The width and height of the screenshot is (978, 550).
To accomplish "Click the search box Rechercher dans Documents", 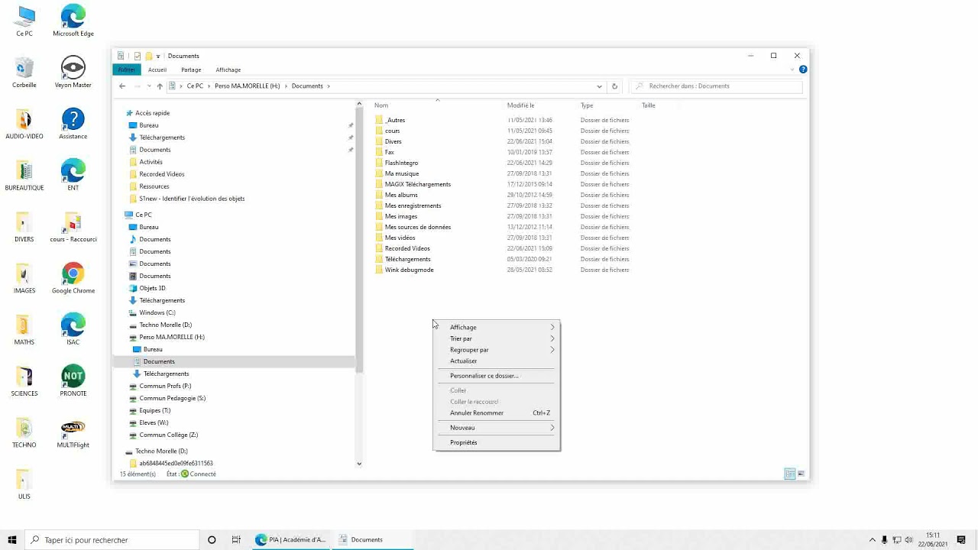I will [x=717, y=86].
